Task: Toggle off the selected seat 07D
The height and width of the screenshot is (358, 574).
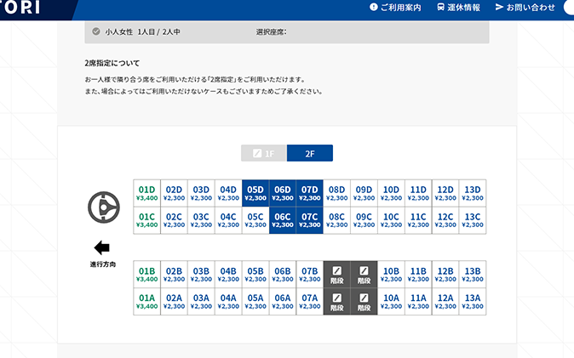Action: tap(310, 193)
